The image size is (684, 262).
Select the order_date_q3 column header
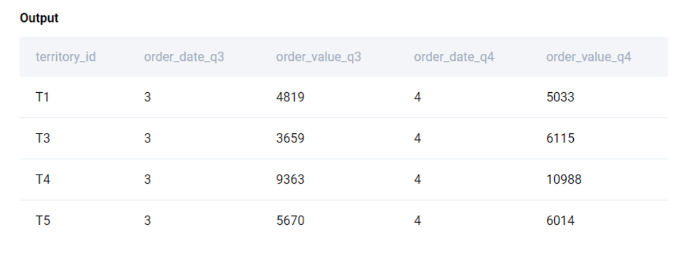184,57
